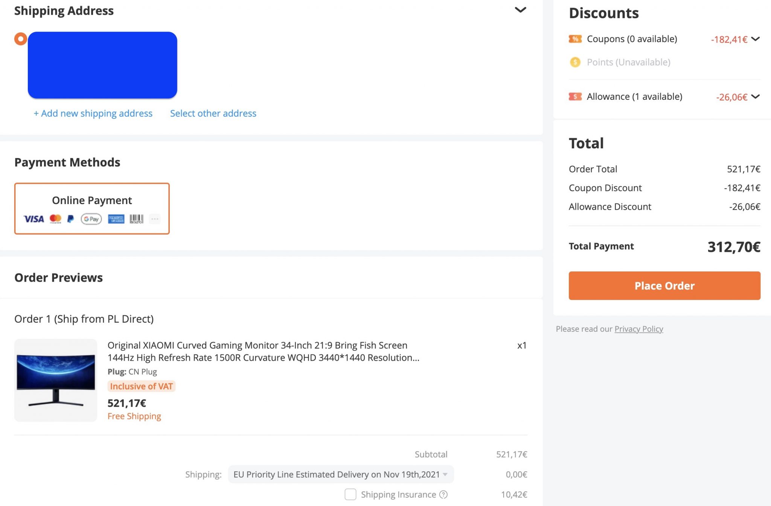Click the Points coin icon
The width and height of the screenshot is (771, 506).
575,62
